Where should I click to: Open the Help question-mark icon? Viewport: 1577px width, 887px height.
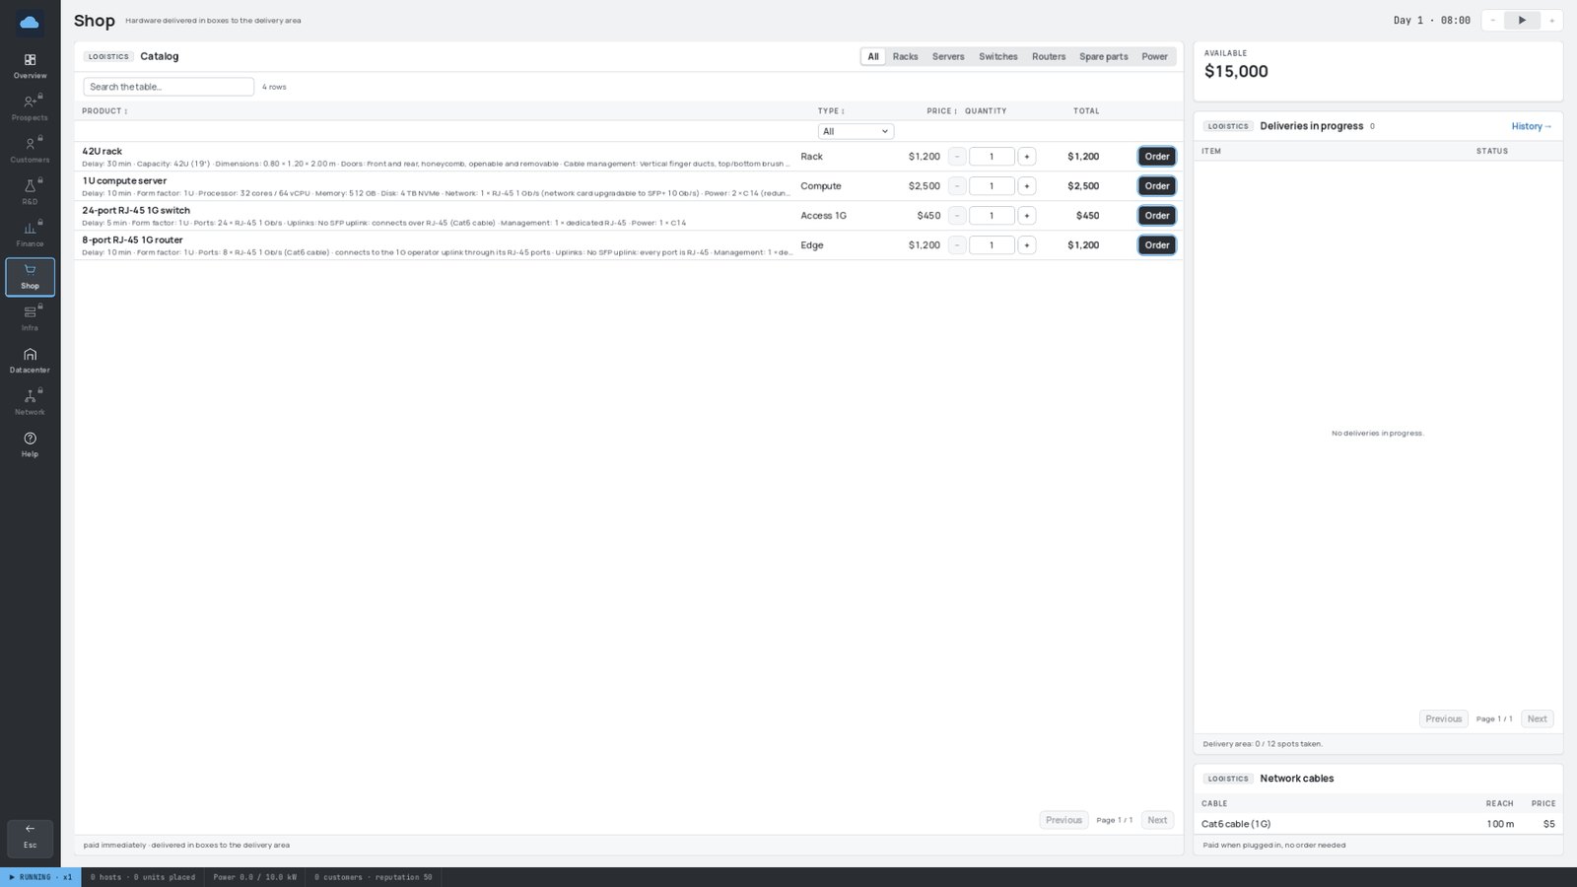[x=30, y=444]
